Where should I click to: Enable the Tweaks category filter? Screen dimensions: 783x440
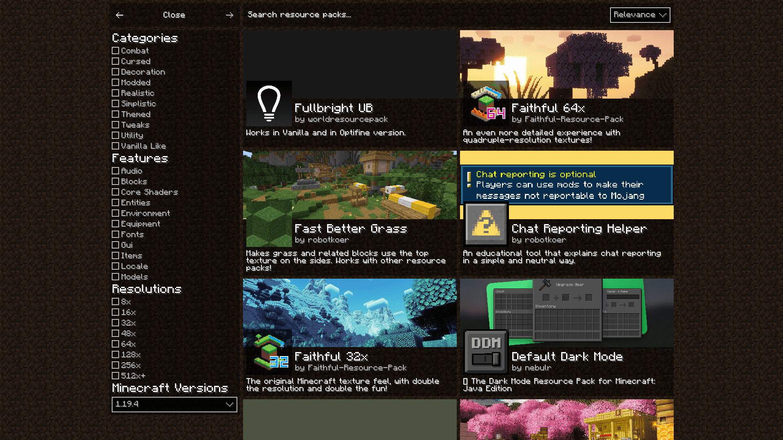pyautogui.click(x=115, y=125)
